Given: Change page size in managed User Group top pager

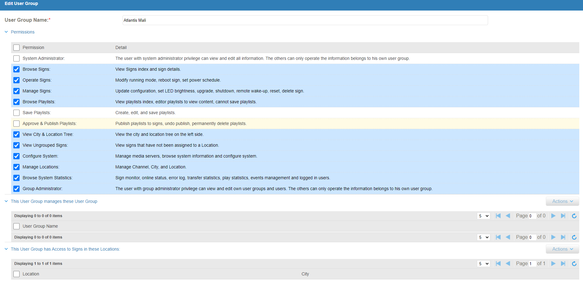Looking at the screenshot, I should point(483,216).
